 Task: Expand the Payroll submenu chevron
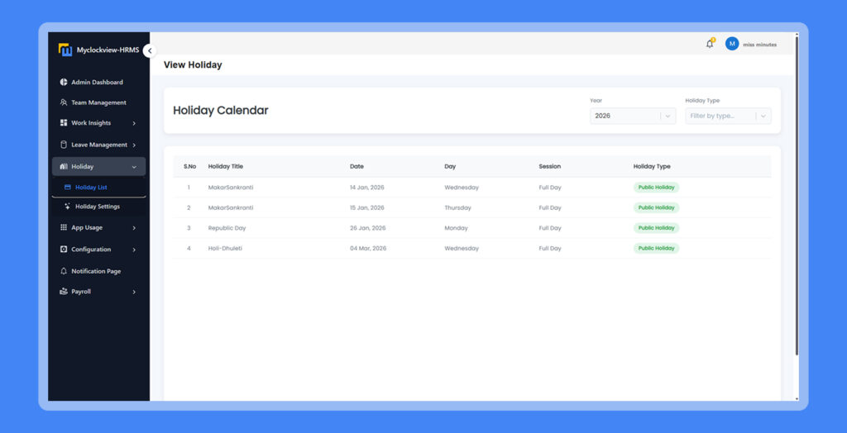click(x=134, y=292)
